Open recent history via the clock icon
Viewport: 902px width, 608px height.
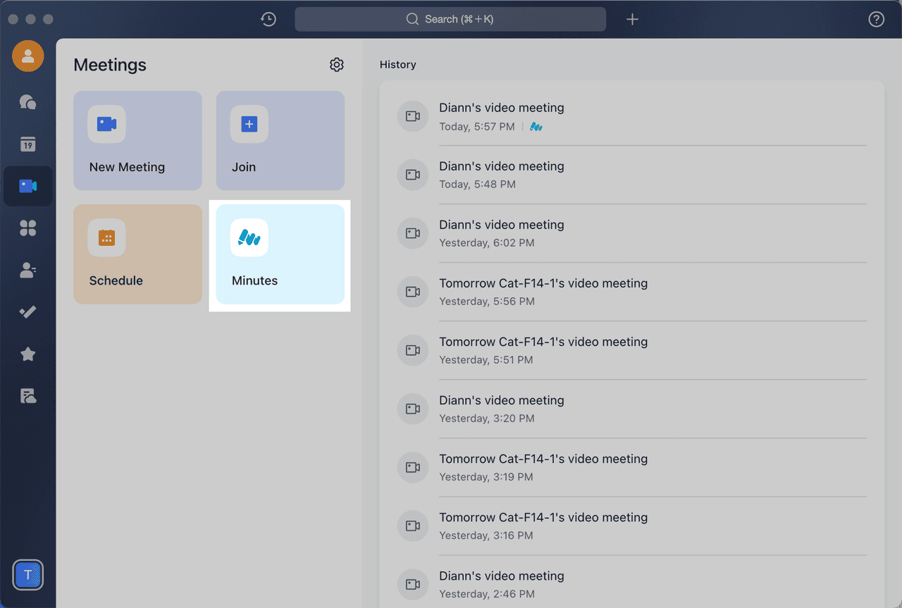click(268, 19)
